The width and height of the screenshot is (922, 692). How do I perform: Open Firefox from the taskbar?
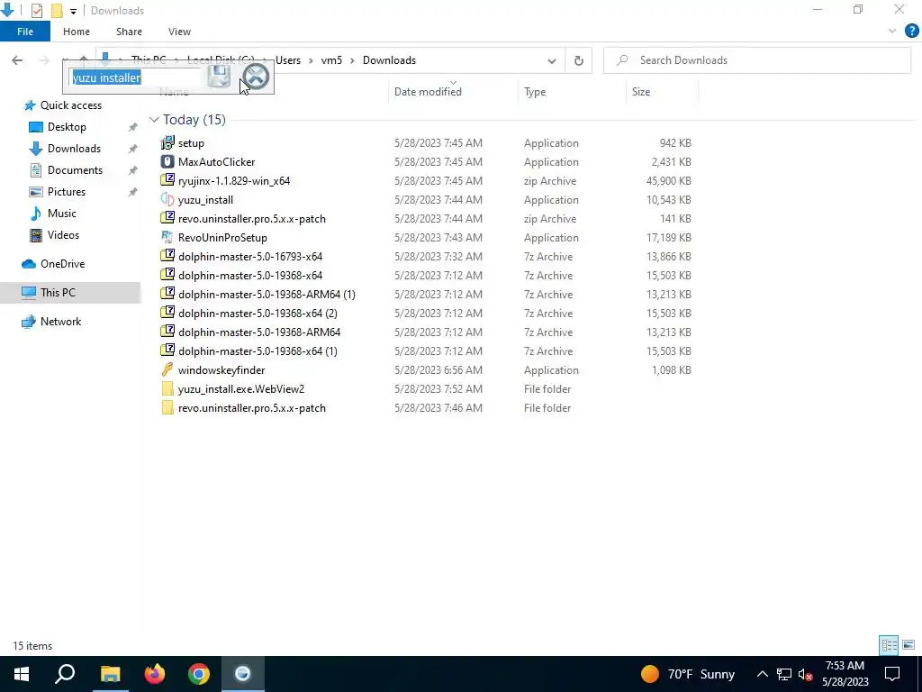point(155,674)
